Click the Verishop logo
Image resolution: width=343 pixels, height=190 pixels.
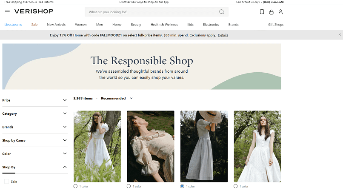pyautogui.click(x=34, y=11)
